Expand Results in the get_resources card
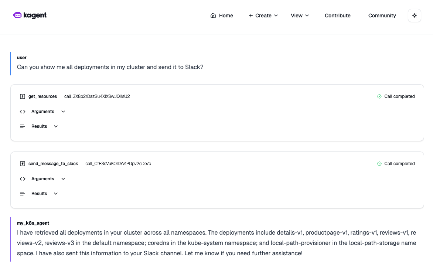Viewport: 433px width, 276px height. pyautogui.click(x=39, y=126)
